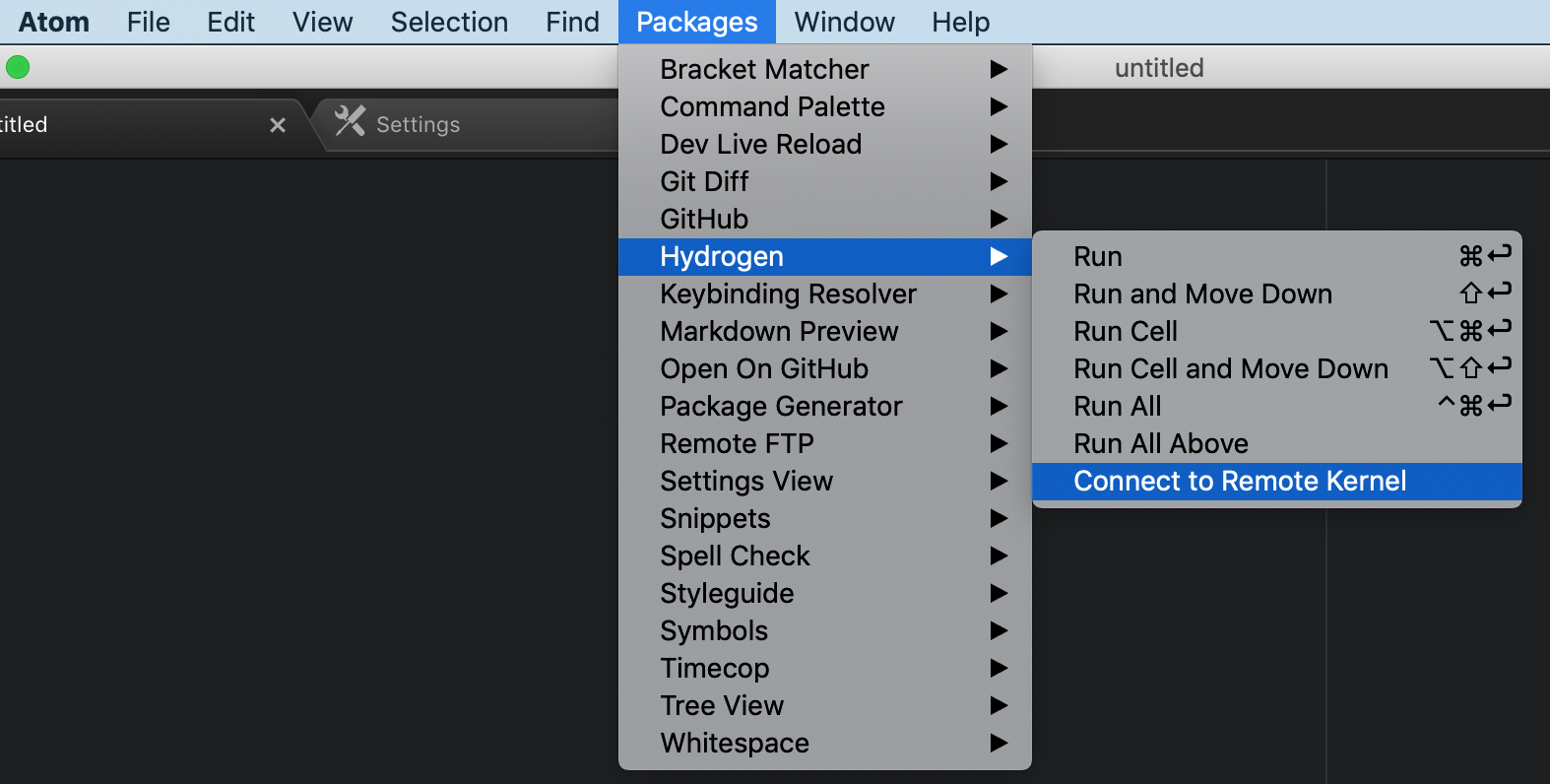The width and height of the screenshot is (1550, 784).
Task: Open the File menu
Action: click(x=148, y=22)
